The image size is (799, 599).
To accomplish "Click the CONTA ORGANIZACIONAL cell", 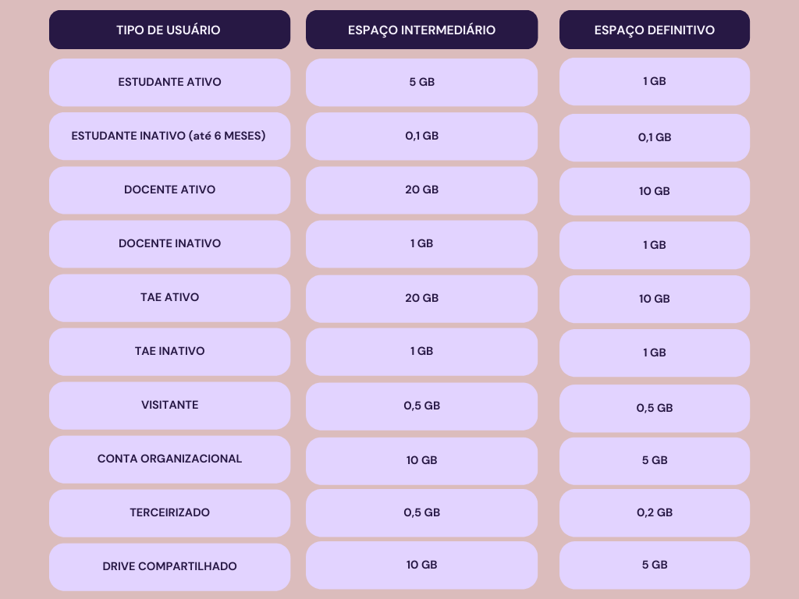I will pyautogui.click(x=169, y=459).
